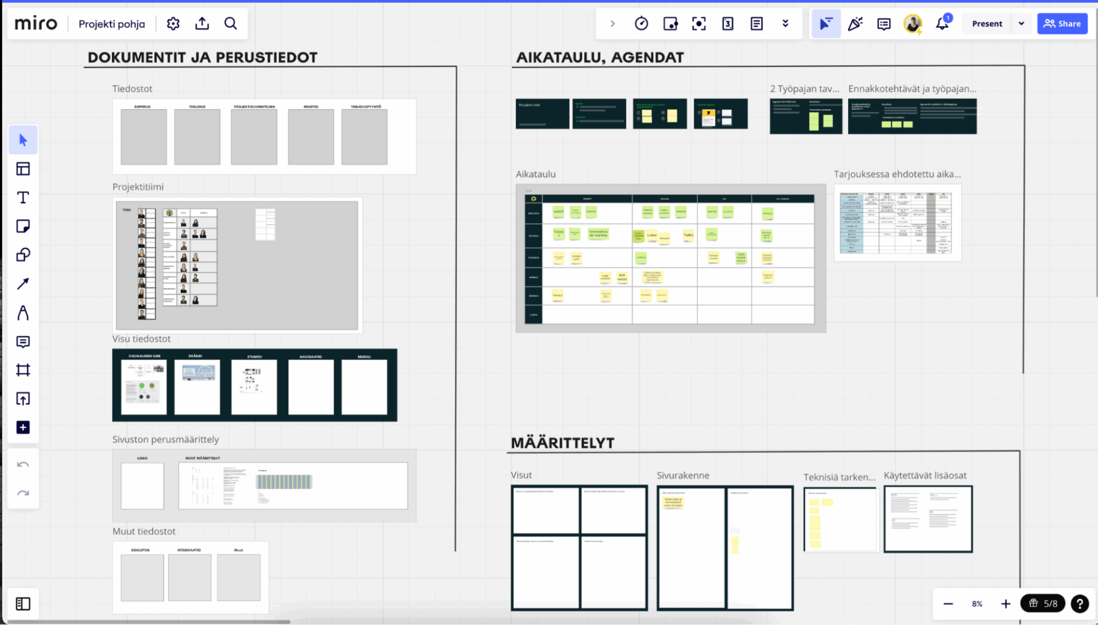Image resolution: width=1098 pixels, height=625 pixels.
Task: Select the Projektitiimi frame title
Action: pos(138,187)
